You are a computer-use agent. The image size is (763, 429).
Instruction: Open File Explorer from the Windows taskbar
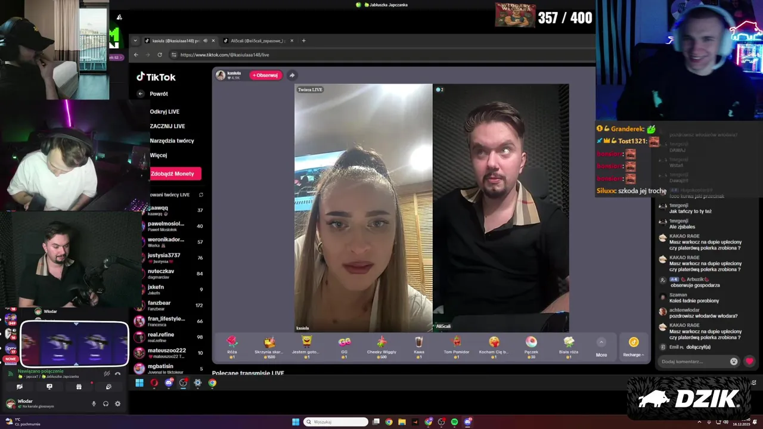(402, 422)
